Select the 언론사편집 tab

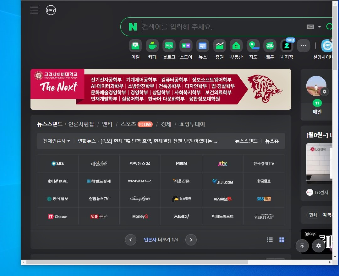pyautogui.click(x=81, y=124)
